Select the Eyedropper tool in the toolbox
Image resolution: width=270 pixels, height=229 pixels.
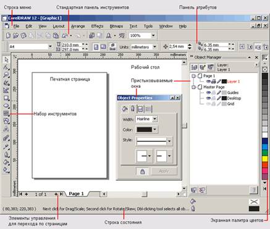[x=6, y=147]
